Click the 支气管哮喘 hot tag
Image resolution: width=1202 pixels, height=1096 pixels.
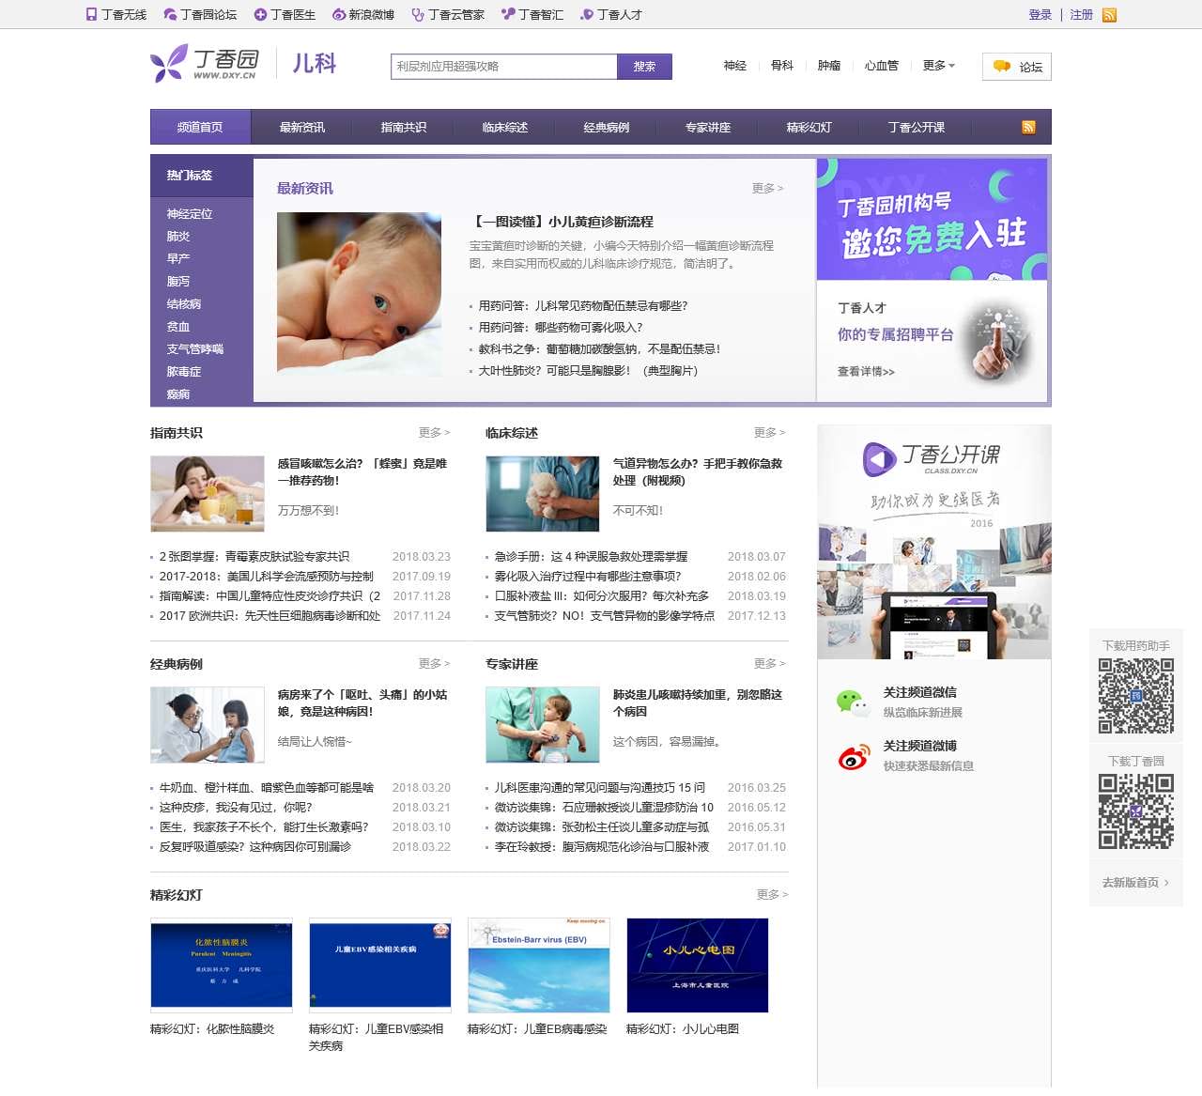195,349
